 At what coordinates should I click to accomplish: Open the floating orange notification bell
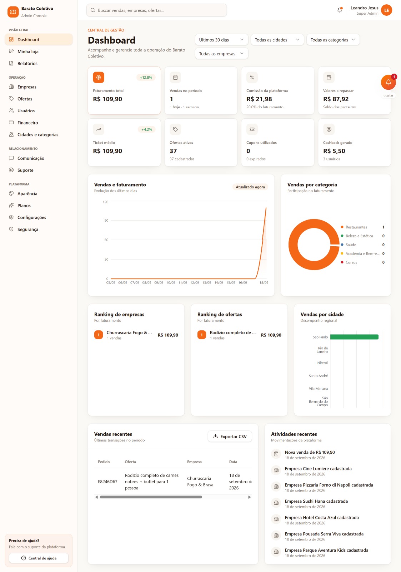[388, 83]
